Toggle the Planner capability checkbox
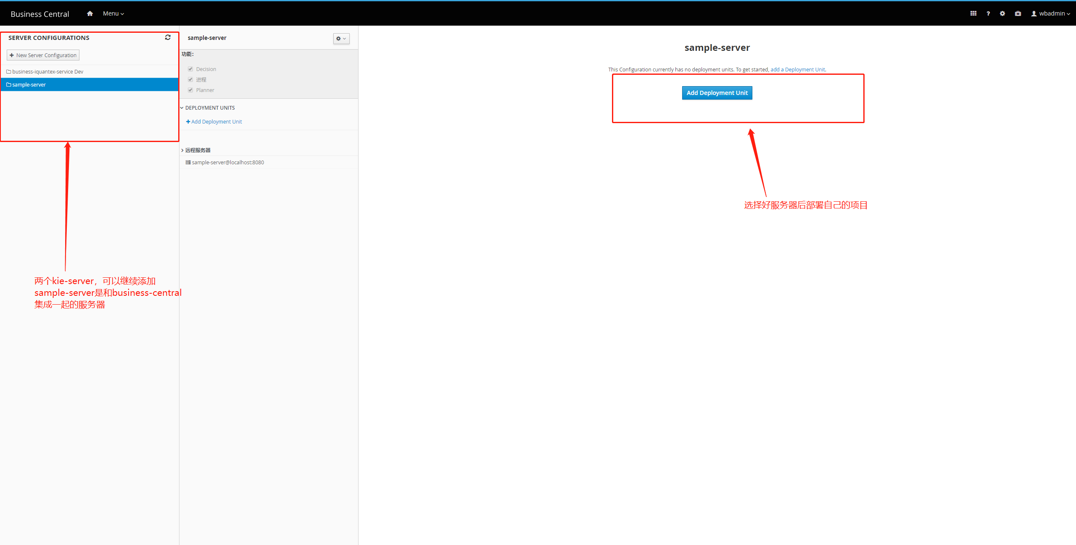This screenshot has width=1076, height=545. point(190,90)
